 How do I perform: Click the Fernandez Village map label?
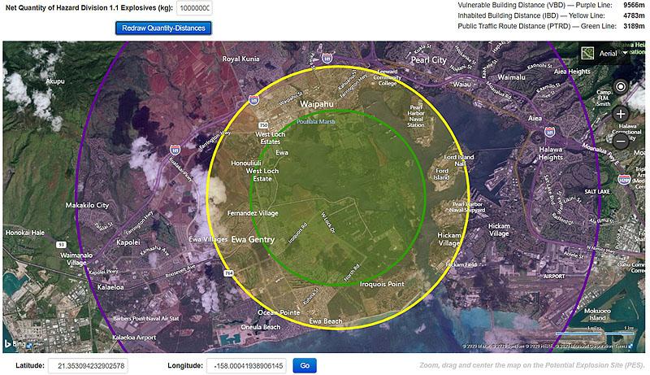(253, 213)
